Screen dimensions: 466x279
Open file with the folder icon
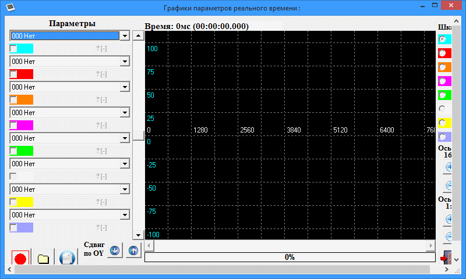coord(43,259)
